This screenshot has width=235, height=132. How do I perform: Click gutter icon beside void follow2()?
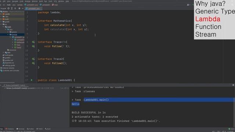click(x=33, y=63)
